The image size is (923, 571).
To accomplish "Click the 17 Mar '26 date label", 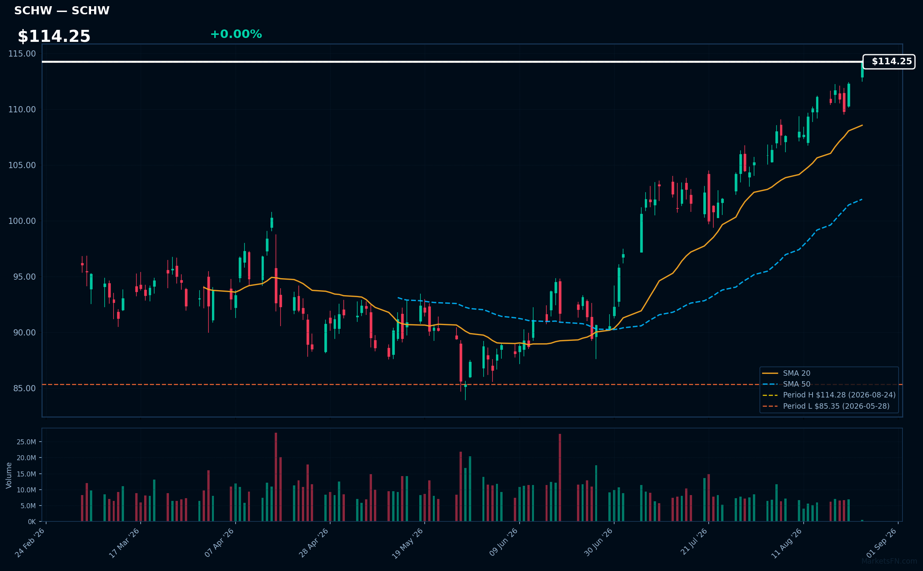I will tap(124, 543).
